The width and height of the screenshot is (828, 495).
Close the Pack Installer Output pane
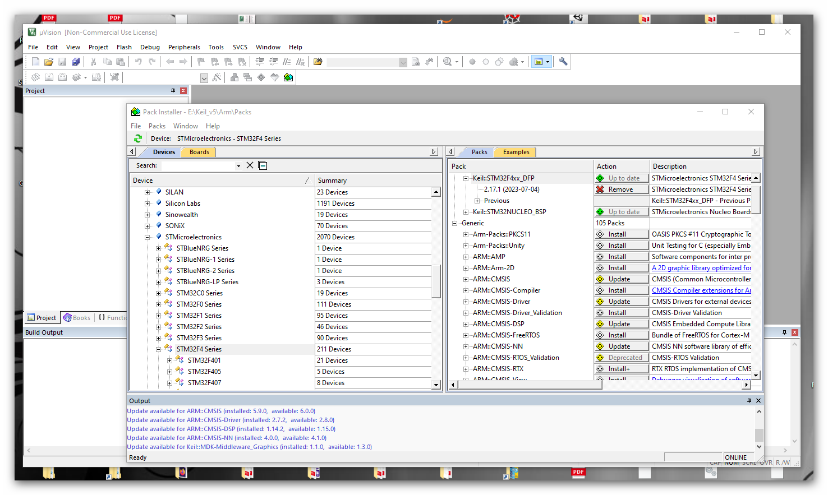click(x=758, y=401)
